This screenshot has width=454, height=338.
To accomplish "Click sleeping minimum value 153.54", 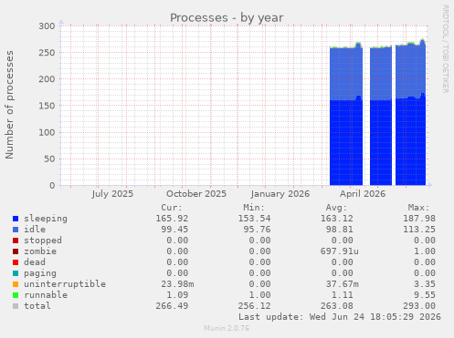I will pos(254,219).
